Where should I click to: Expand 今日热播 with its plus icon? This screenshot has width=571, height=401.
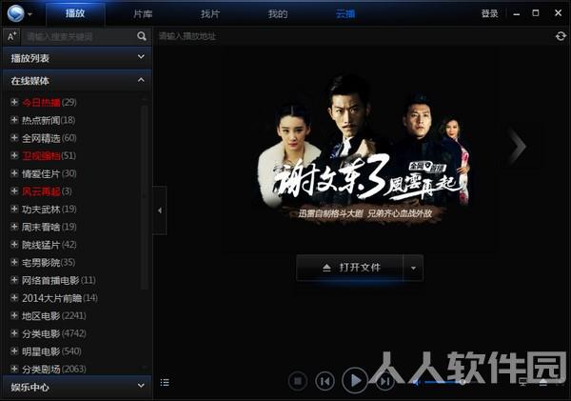pyautogui.click(x=14, y=102)
